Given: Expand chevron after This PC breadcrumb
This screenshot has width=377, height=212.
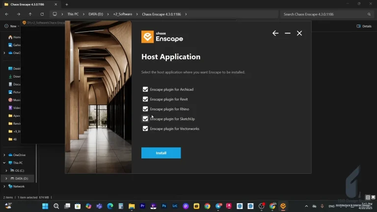Looking at the screenshot, I should point(83,14).
